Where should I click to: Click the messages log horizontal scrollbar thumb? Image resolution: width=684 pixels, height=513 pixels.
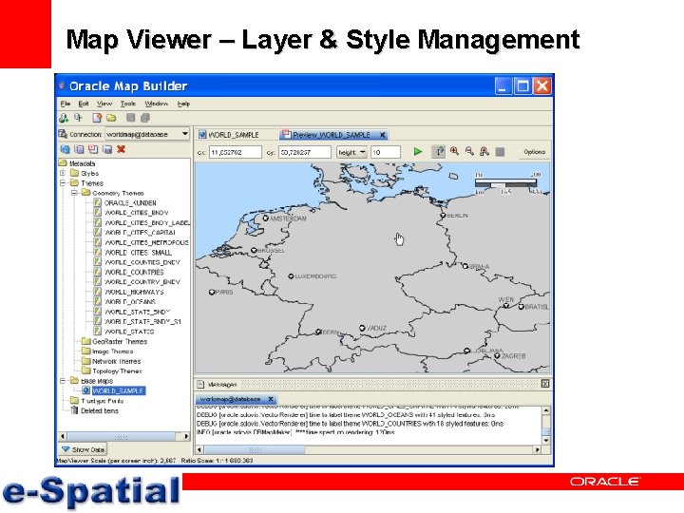[x=255, y=449]
